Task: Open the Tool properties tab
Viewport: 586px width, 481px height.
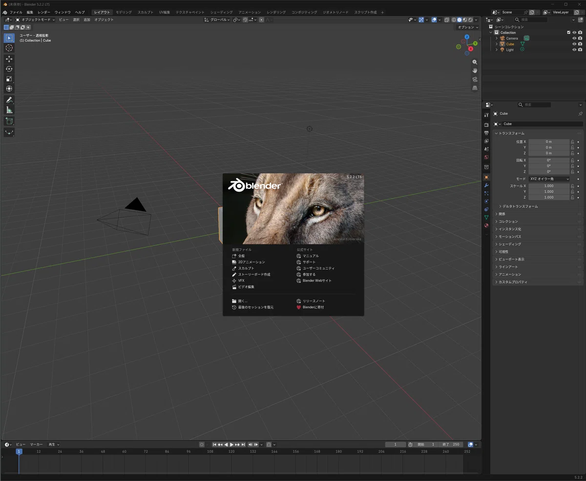Action: tap(486, 115)
